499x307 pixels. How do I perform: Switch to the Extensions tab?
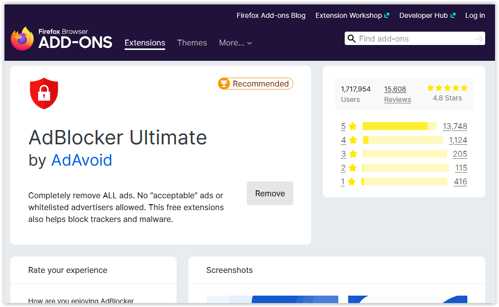[145, 43]
